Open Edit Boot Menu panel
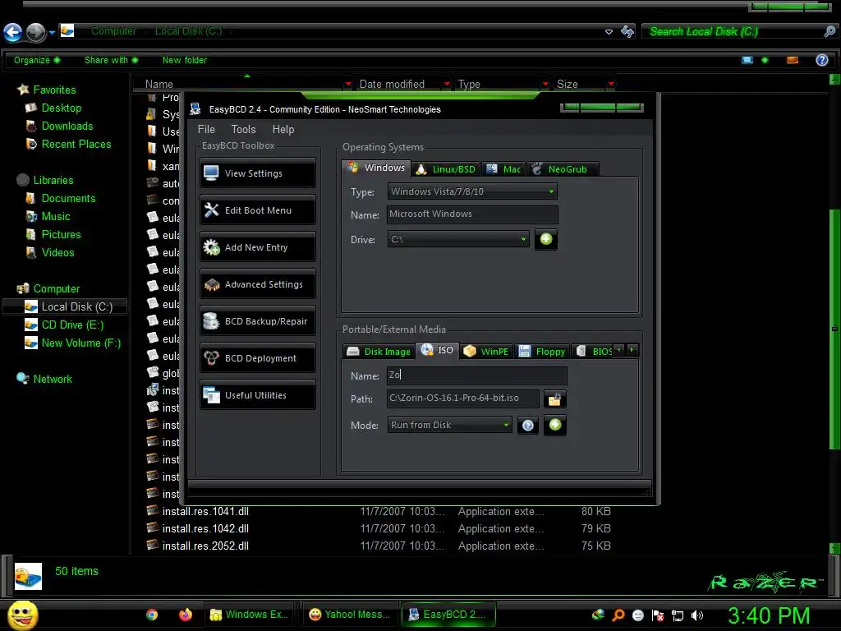Image resolution: width=841 pixels, height=631 pixels. coord(257,210)
